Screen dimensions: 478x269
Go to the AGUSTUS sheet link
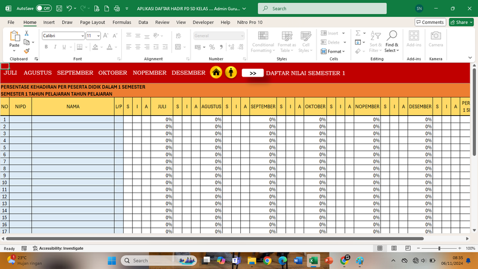[x=38, y=73]
